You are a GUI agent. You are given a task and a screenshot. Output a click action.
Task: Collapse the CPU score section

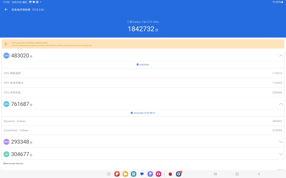coord(281,56)
